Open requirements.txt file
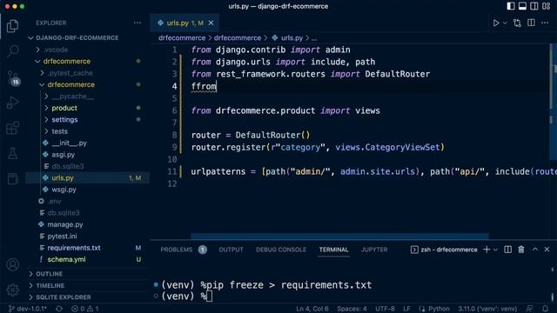The height and width of the screenshot is (313, 557). [x=73, y=248]
